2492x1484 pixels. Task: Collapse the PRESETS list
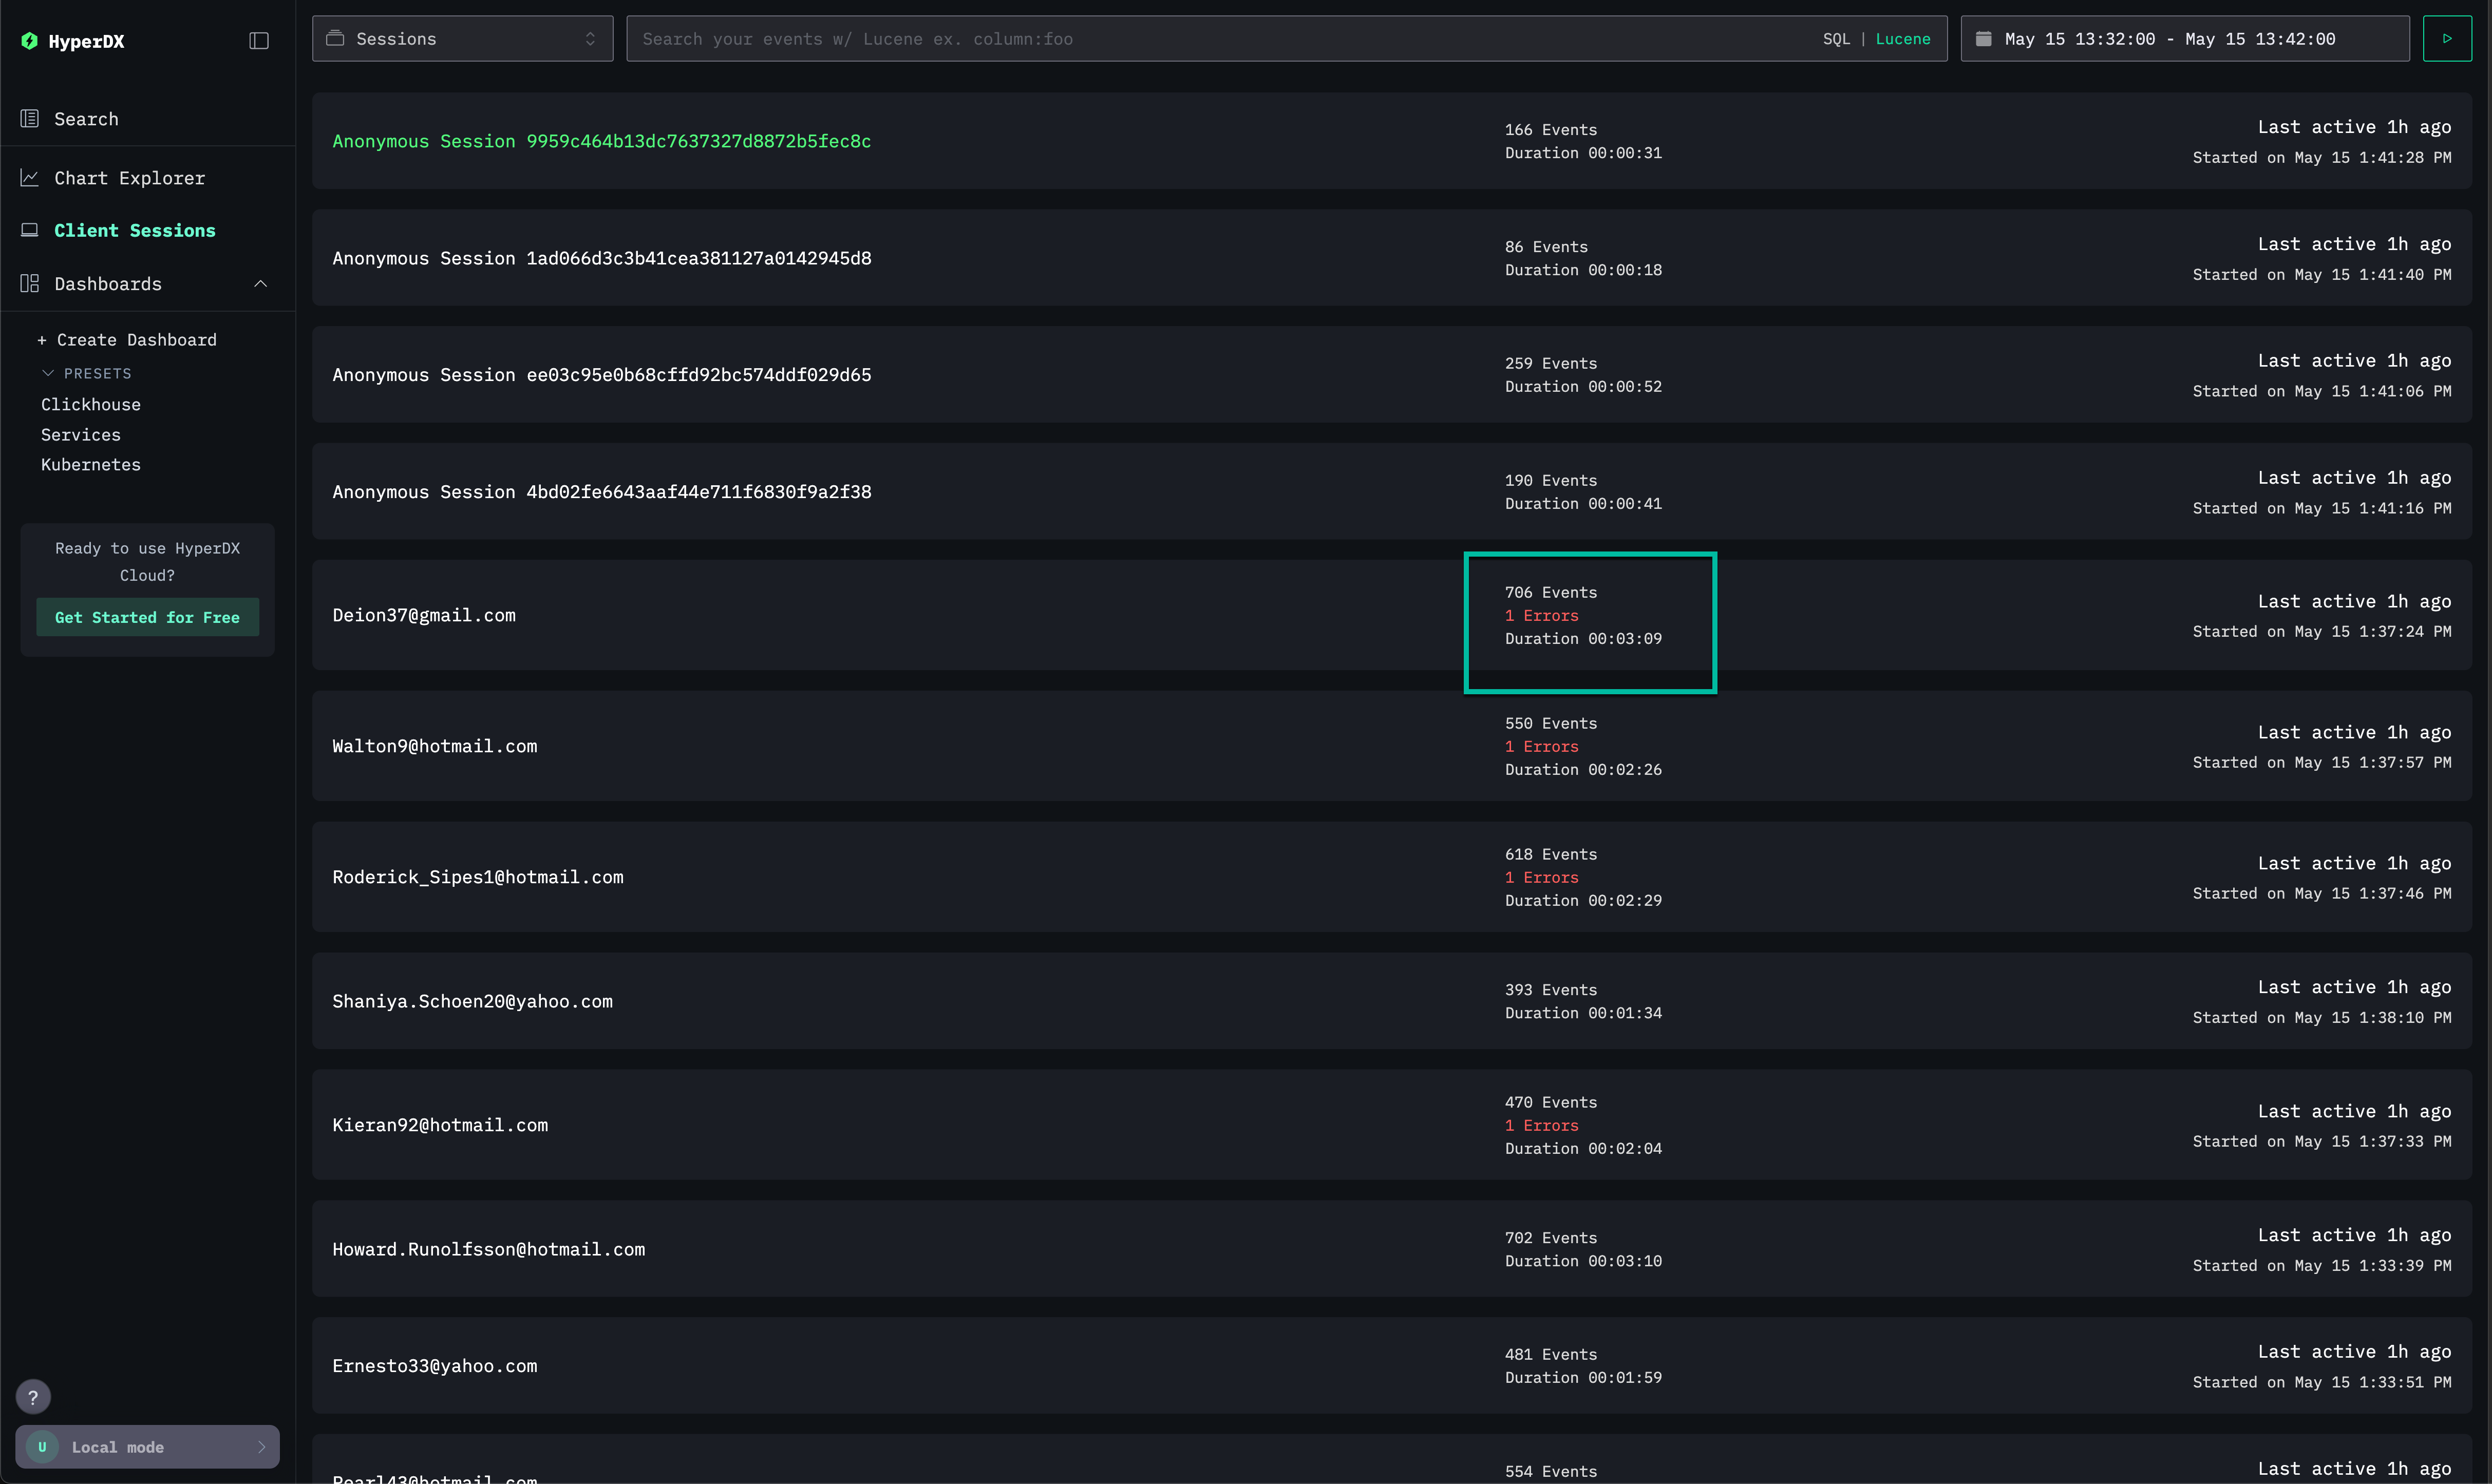[48, 373]
